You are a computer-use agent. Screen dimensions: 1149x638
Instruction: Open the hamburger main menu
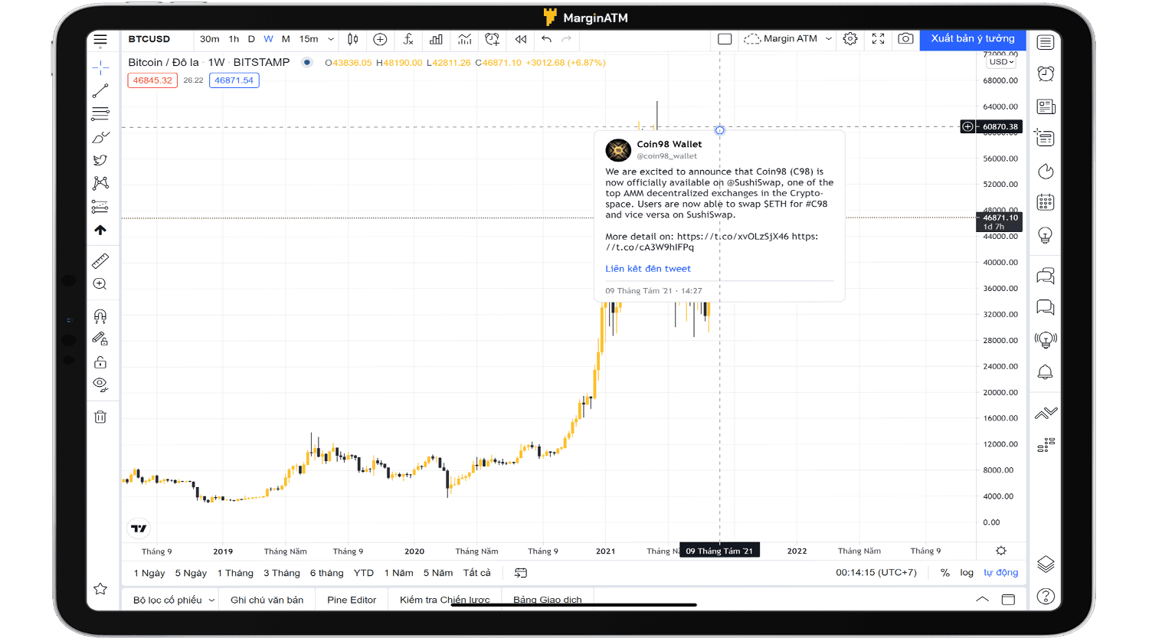[x=100, y=39]
